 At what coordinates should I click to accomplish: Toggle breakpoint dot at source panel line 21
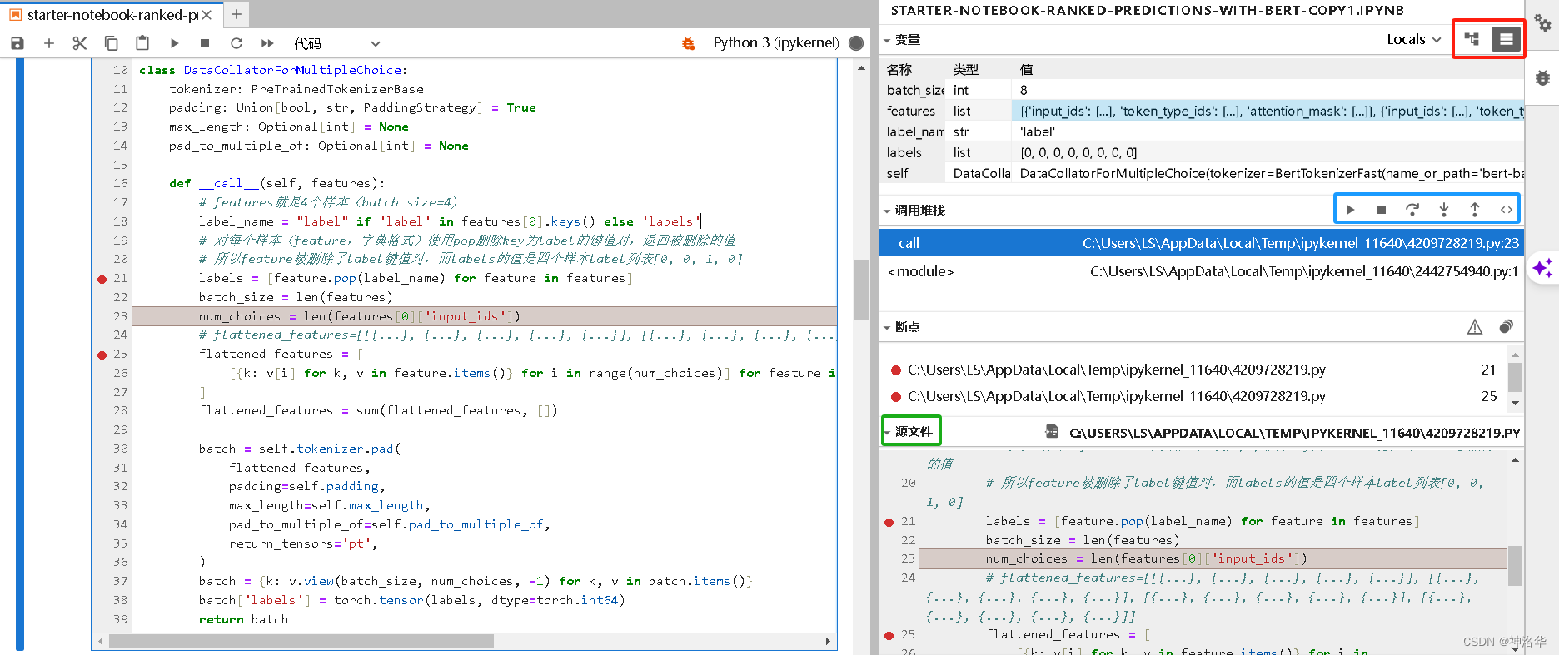tap(889, 522)
